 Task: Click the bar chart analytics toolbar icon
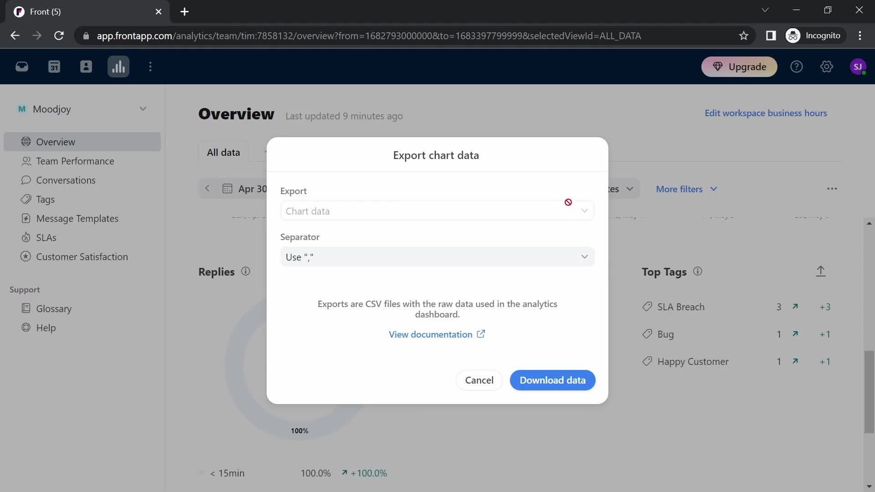tap(118, 67)
